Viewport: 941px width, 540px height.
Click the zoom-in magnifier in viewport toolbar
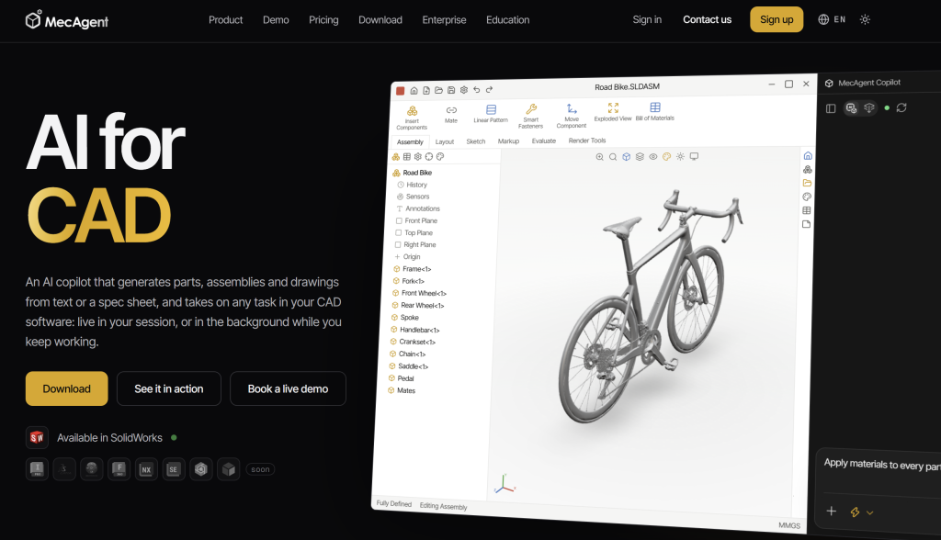(x=599, y=157)
